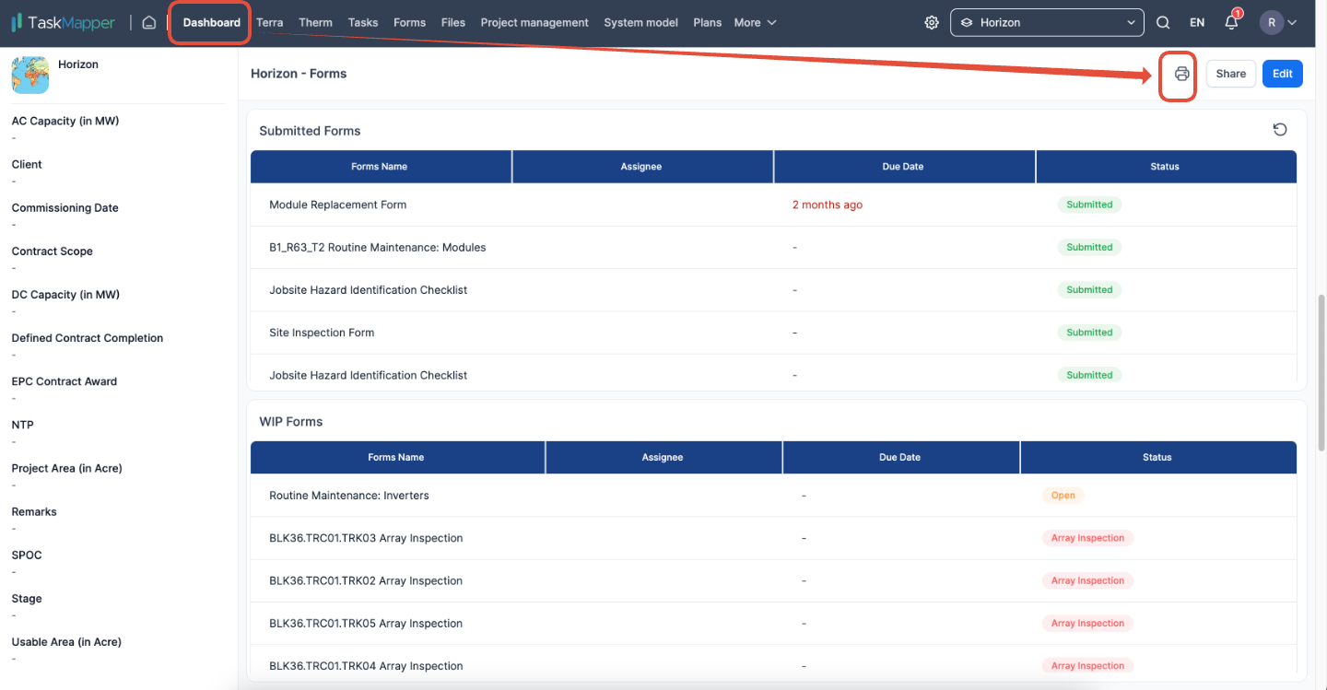Image resolution: width=1327 pixels, height=690 pixels.
Task: Open the settings gear icon
Action: click(x=932, y=22)
